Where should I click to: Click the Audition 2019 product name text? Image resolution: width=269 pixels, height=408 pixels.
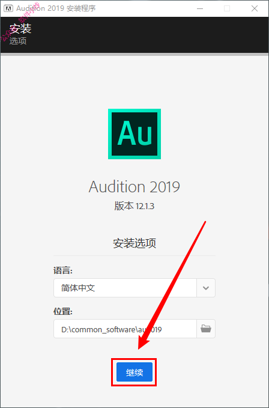134,187
